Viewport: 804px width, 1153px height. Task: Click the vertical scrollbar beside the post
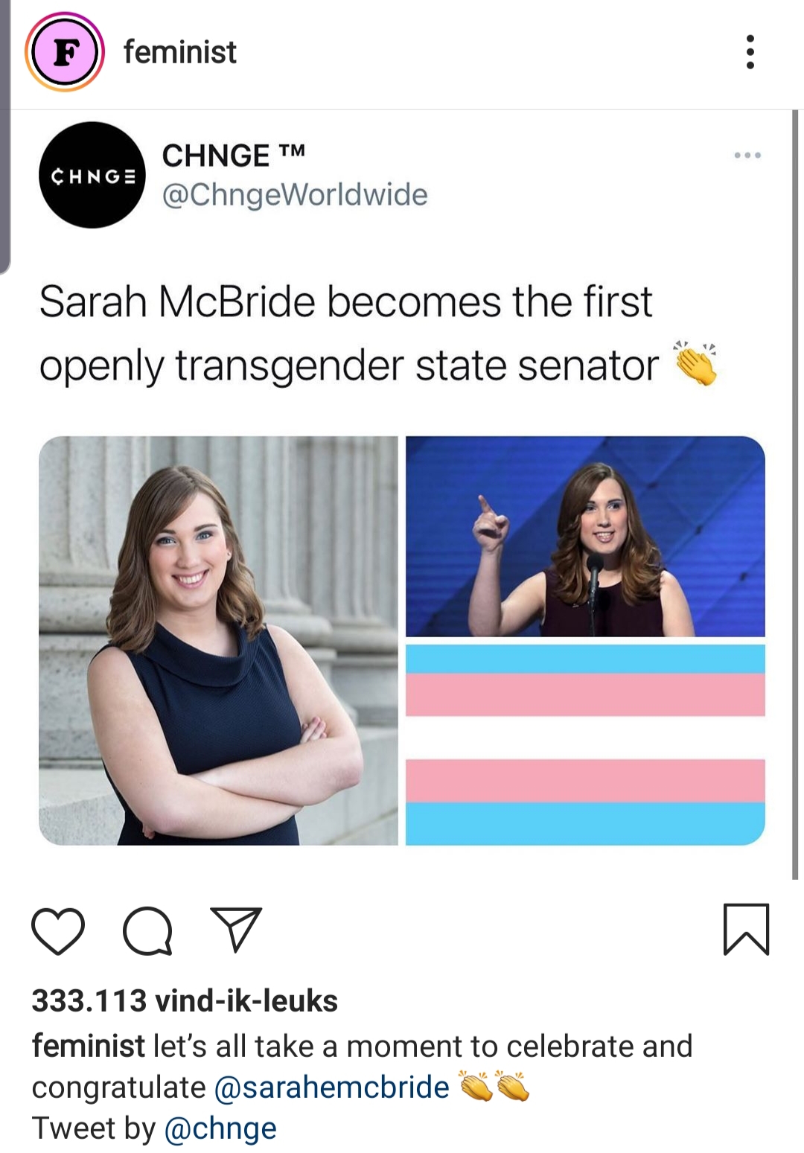point(794,495)
